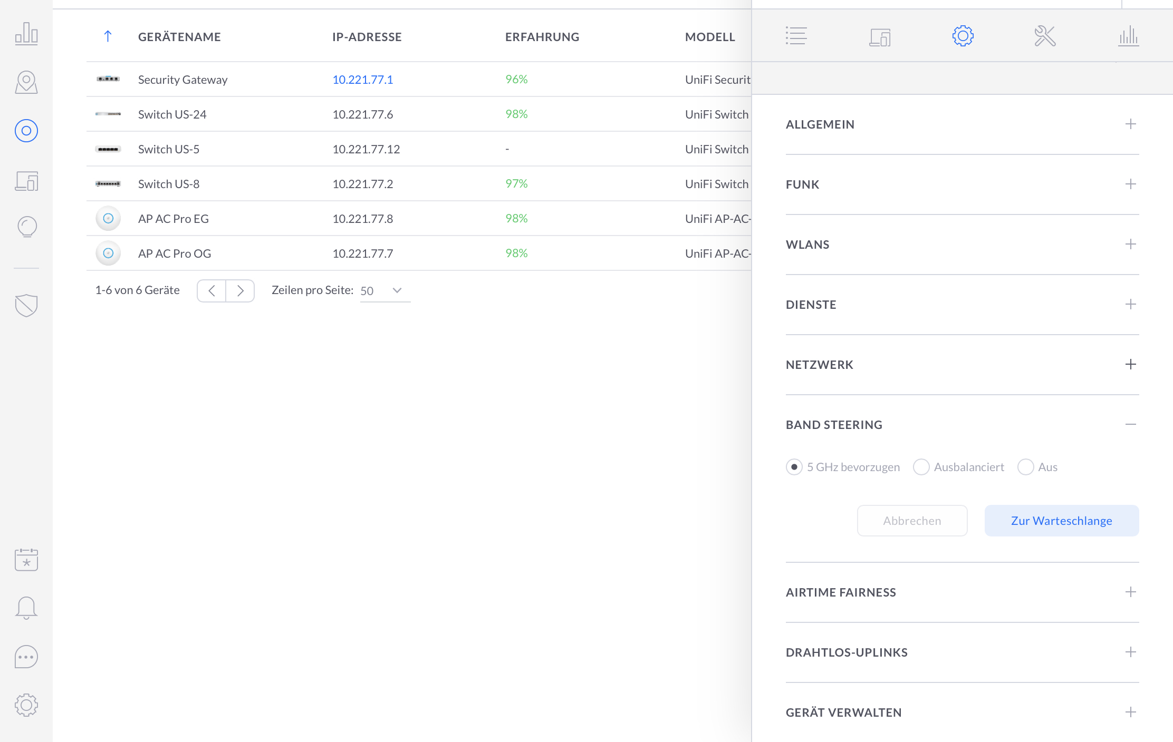This screenshot has width=1173, height=742.
Task: Open the shield threat management icon
Action: (26, 305)
